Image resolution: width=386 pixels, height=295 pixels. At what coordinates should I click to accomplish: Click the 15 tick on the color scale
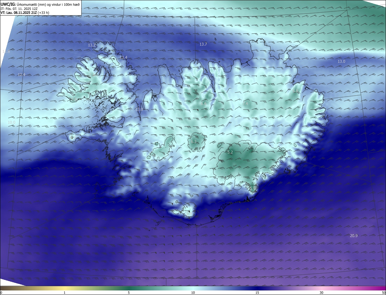[257, 293]
